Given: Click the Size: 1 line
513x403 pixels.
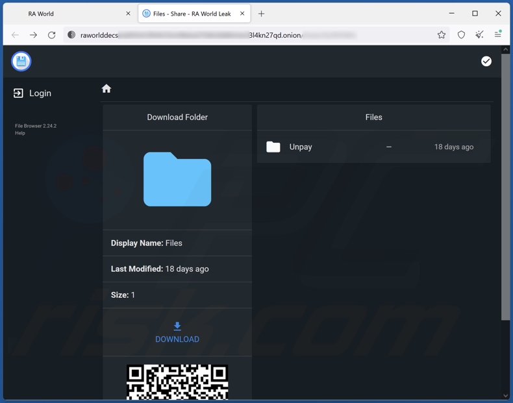Looking at the screenshot, I should [x=123, y=295].
